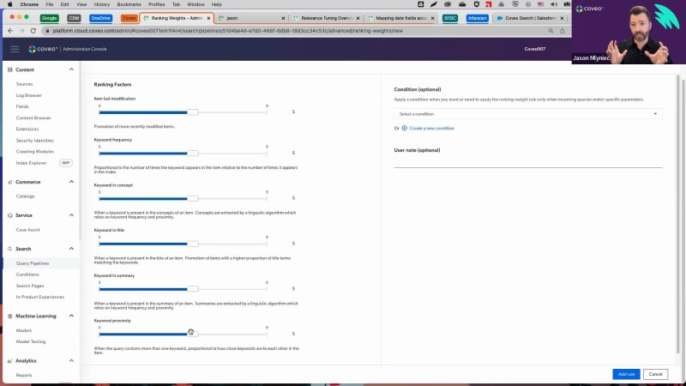The height and width of the screenshot is (386, 686).
Task: Click the browser address bar URL
Action: click(x=227, y=31)
